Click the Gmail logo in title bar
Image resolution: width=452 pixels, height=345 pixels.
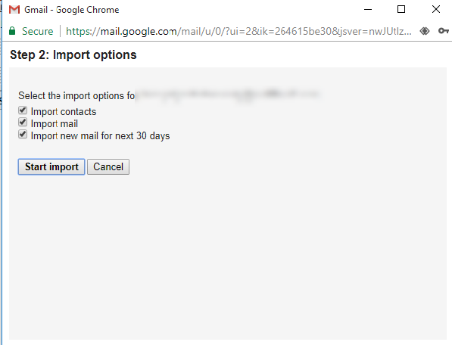(14, 10)
